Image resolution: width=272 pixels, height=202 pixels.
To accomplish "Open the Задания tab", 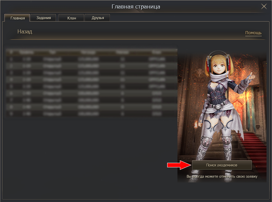I will [44, 18].
